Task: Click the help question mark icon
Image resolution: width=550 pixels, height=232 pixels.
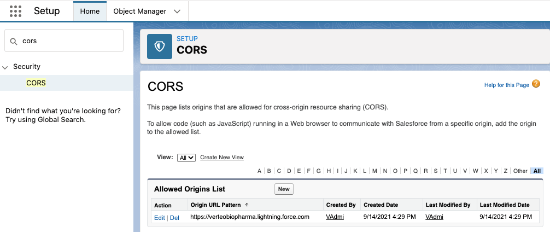Action: (x=536, y=84)
